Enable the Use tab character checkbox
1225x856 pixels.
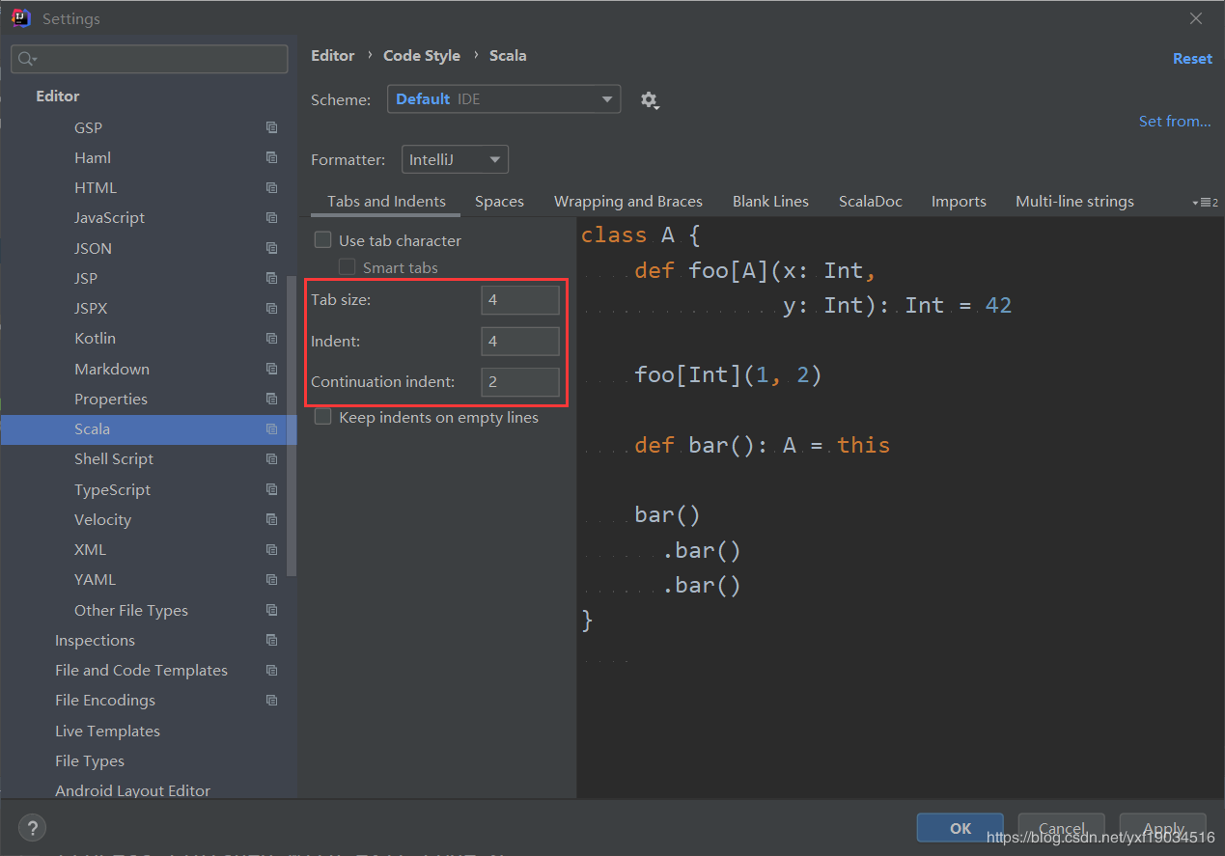(322, 239)
